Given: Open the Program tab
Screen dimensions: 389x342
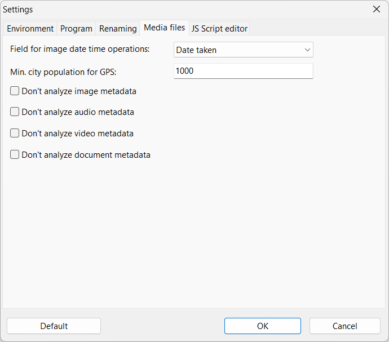Looking at the screenshot, I should pos(76,29).
